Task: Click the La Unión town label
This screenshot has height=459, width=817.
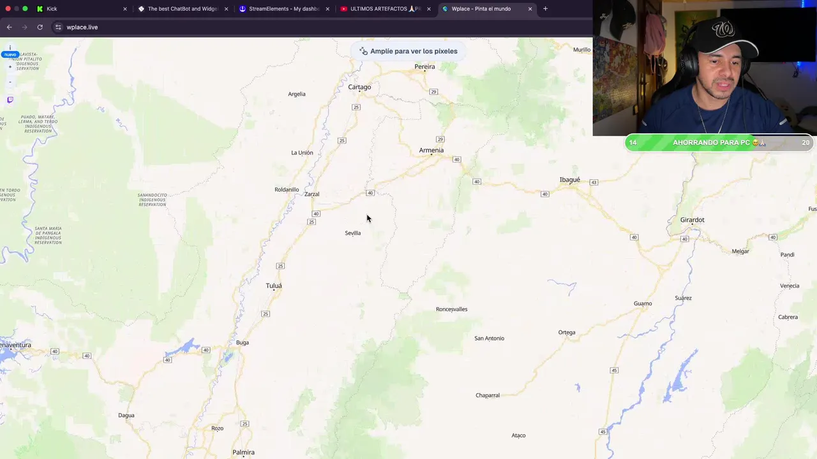Action: pos(302,153)
